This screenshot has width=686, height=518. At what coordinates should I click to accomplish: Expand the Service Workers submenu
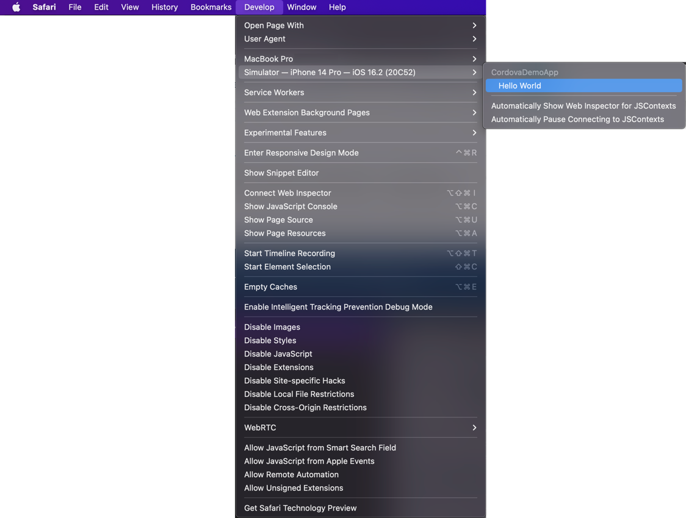point(361,93)
